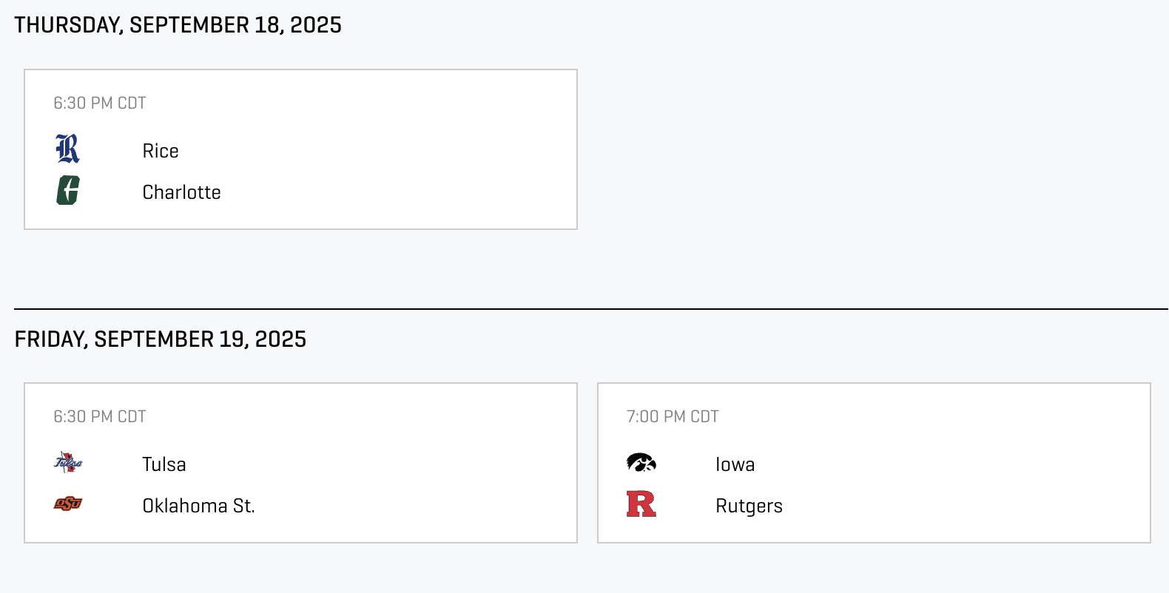Select the Thursday, September 18, 2025 heading
The image size is (1169, 593).
click(x=178, y=25)
